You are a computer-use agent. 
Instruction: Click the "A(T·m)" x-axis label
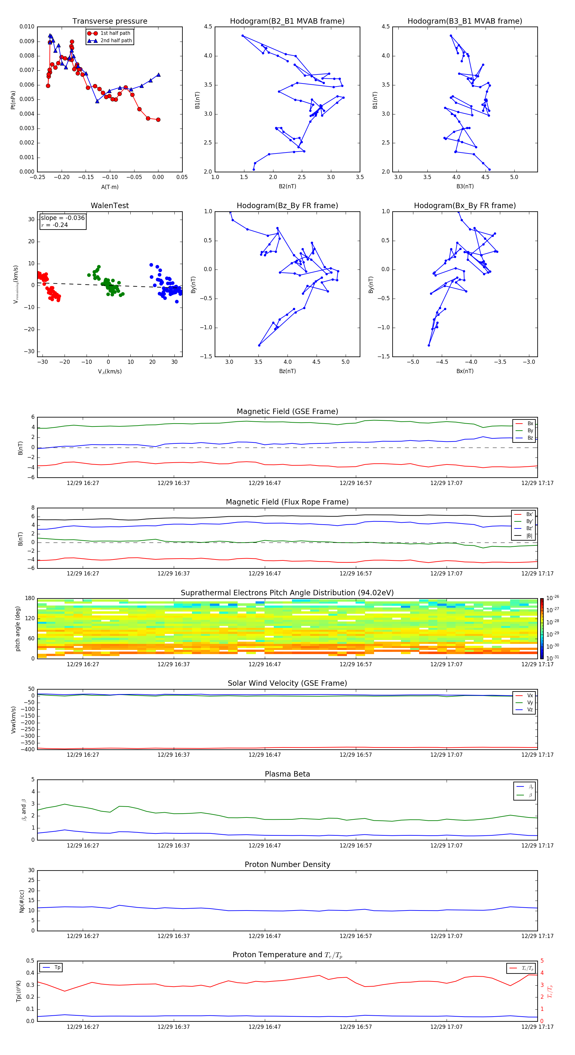110,187
